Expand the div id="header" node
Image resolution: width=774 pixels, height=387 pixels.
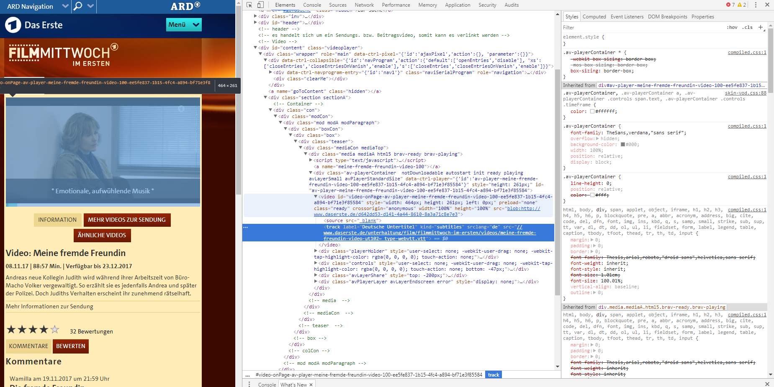255,23
